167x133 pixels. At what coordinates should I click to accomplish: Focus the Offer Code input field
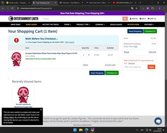pyautogui.click(x=136, y=67)
